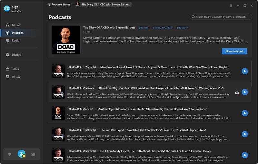Image resolution: width=258 pixels, height=164 pixels.
Task: Click the 03.16.2026 · 2h2min(s) badge
Action: tap(82, 88)
